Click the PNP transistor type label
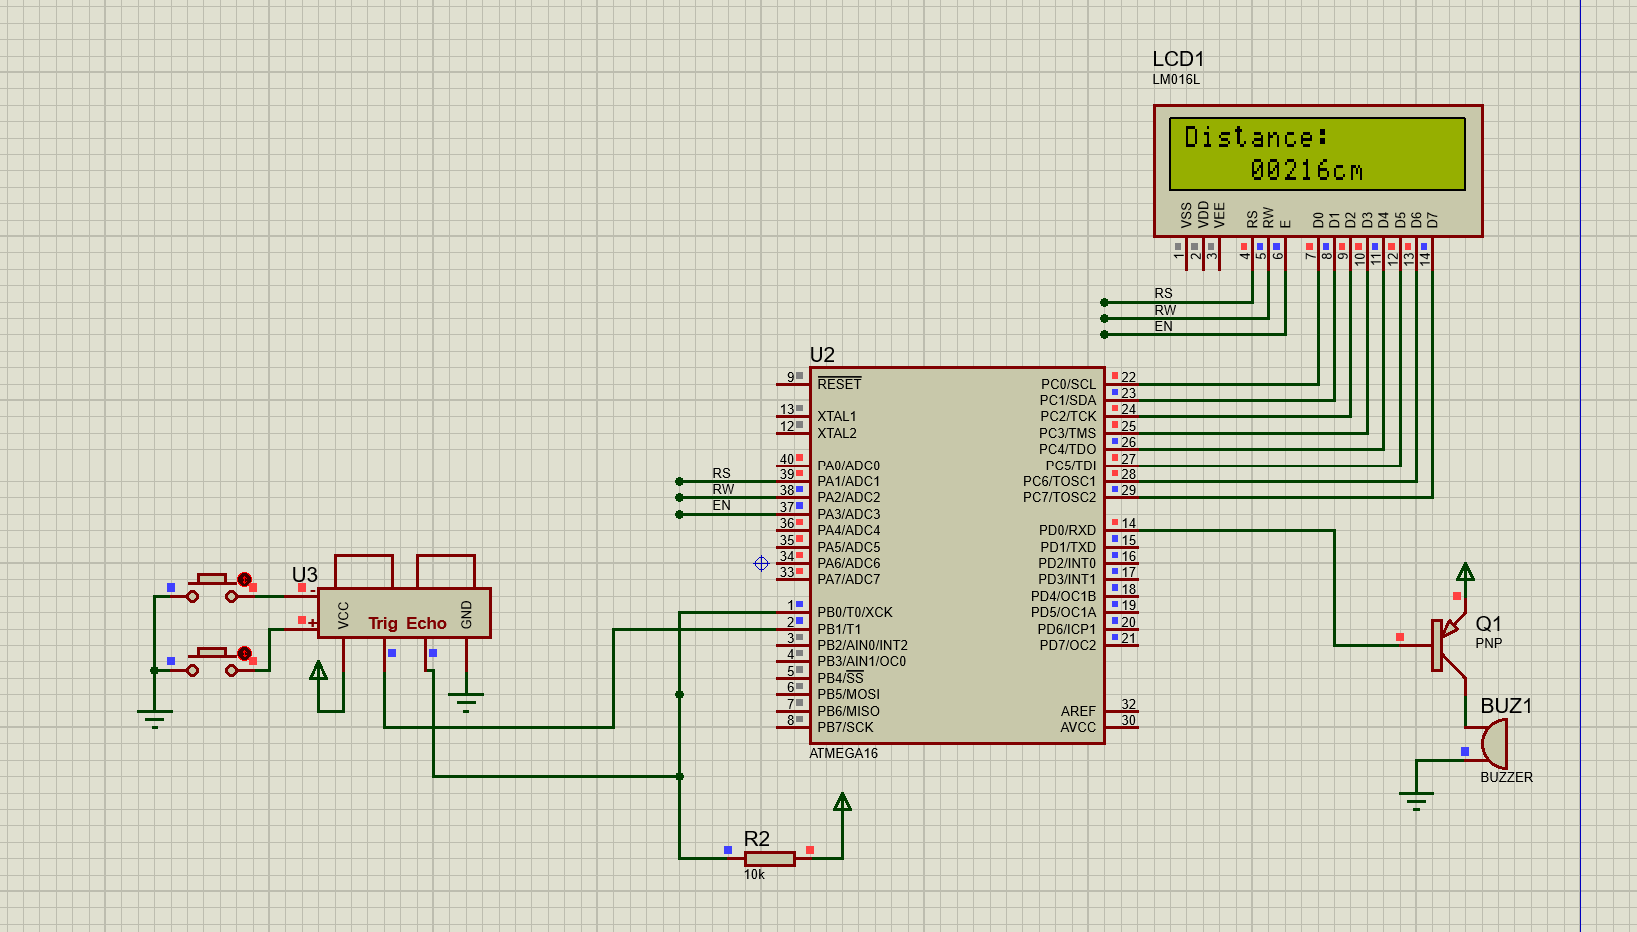Viewport: 1637px width, 932px height. click(x=1488, y=643)
